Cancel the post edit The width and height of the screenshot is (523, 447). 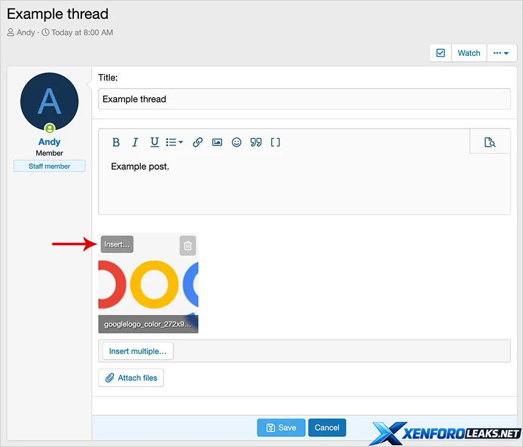[326, 428]
